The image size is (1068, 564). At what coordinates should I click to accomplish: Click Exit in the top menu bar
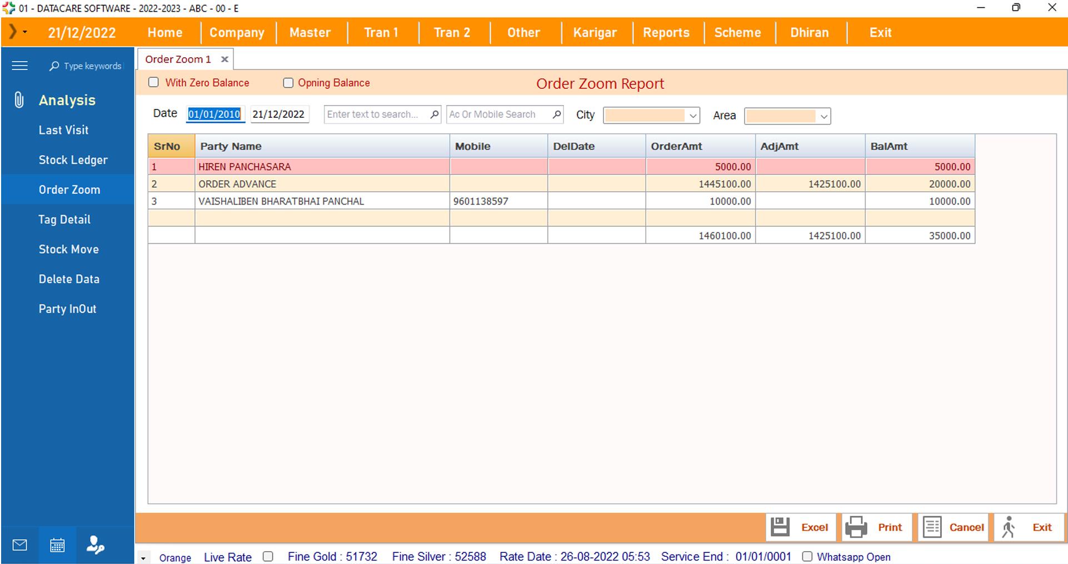coord(881,32)
